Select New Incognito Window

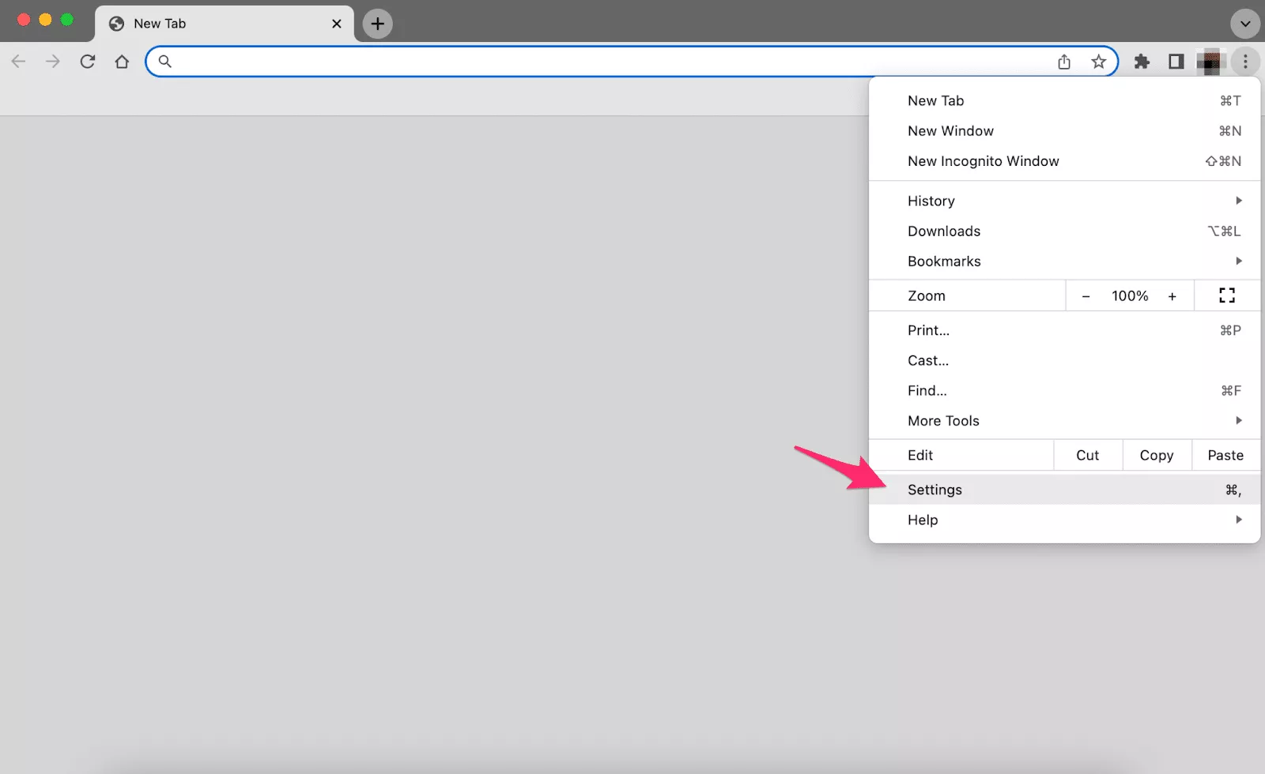(983, 161)
